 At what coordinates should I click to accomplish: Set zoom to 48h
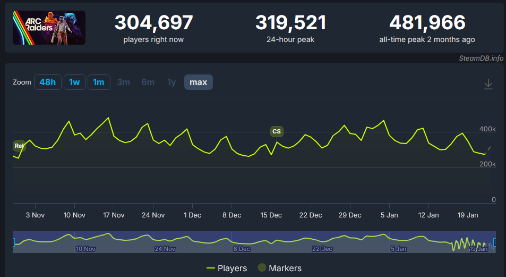47,82
